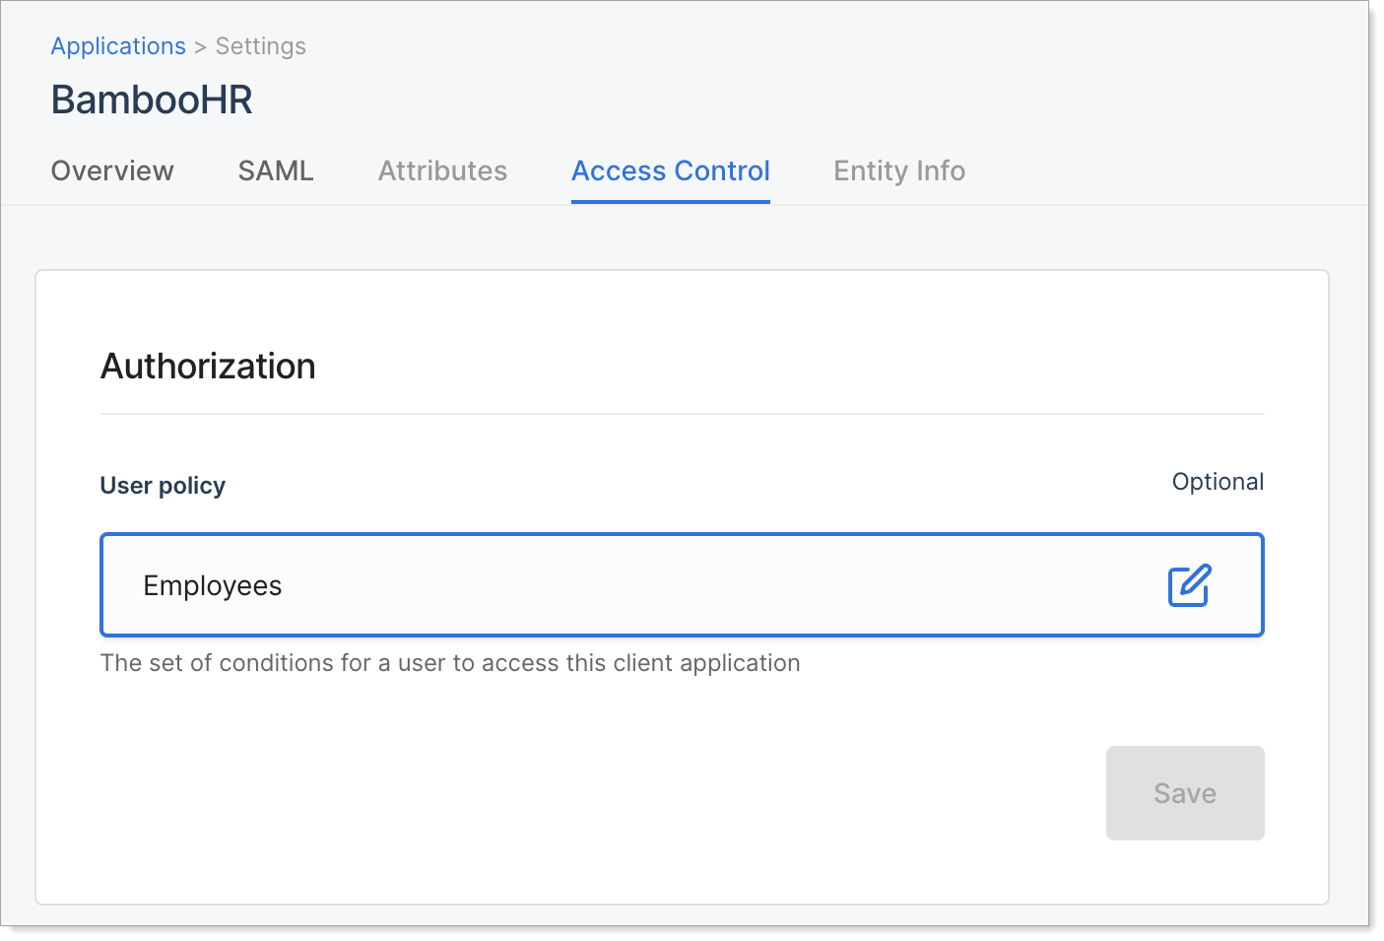Open the Attributes tab

pyautogui.click(x=443, y=170)
